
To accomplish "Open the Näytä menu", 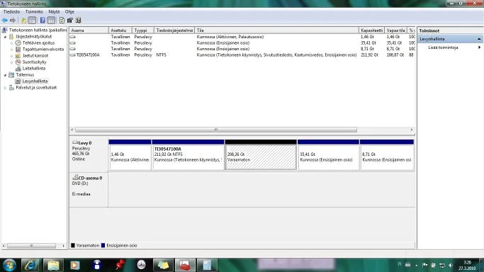I will 54,12.
